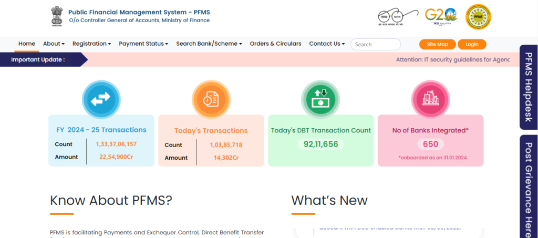Click the DBT count 92,11,656
Screen dimensions: 538x238
tap(321, 144)
